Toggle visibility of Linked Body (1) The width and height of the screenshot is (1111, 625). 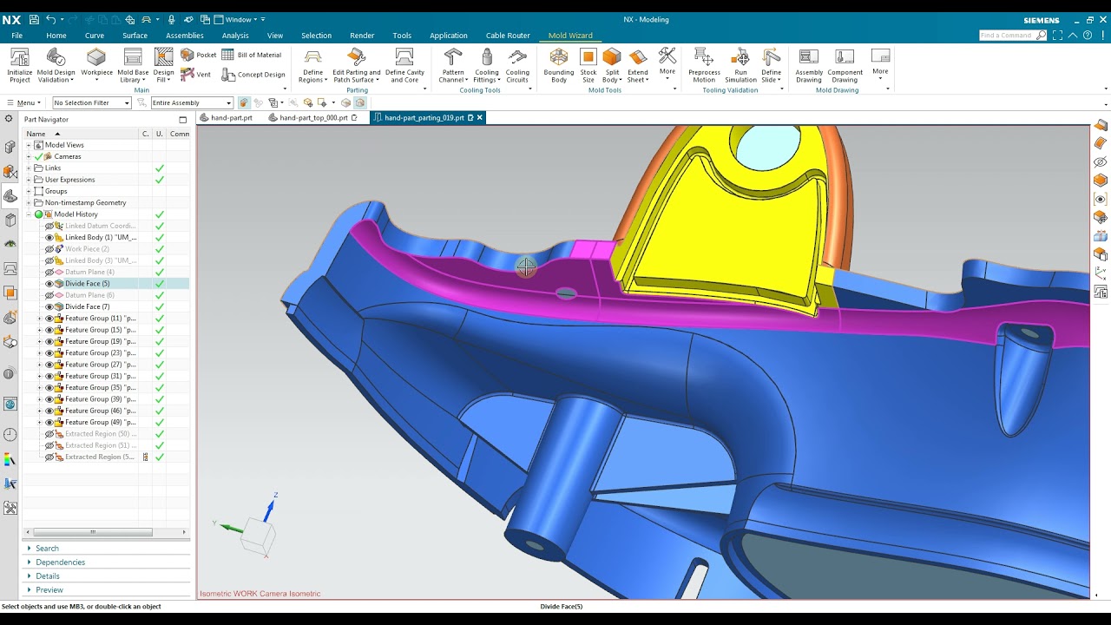pyautogui.click(x=49, y=237)
